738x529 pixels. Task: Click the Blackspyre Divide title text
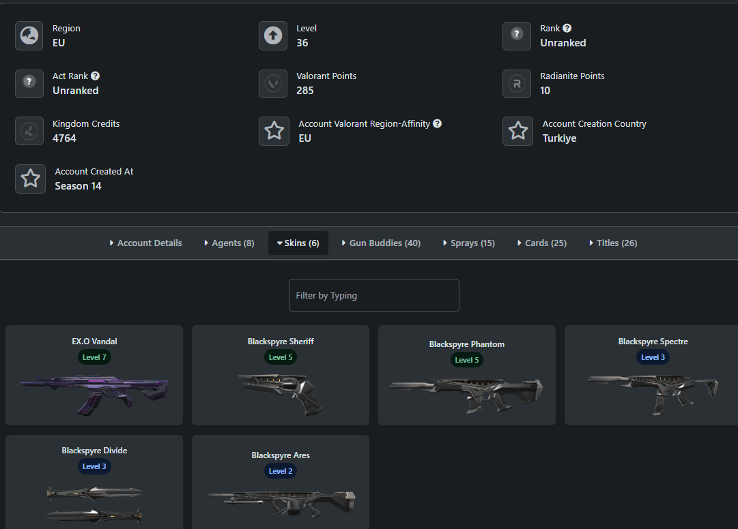pos(94,451)
